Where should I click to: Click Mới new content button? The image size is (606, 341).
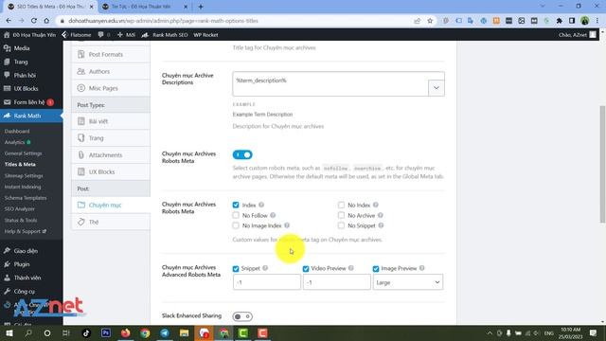coord(126,35)
